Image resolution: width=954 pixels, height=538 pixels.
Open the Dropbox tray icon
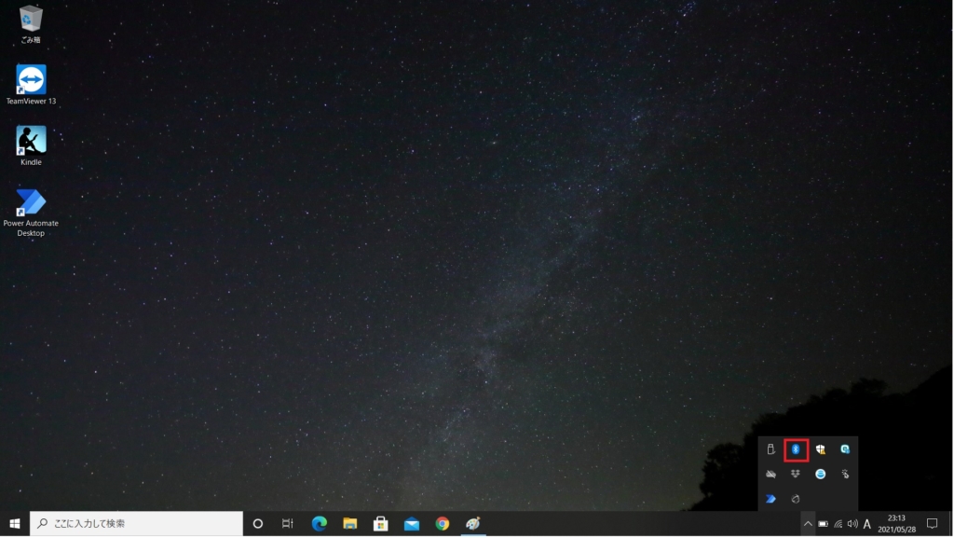pyautogui.click(x=796, y=474)
